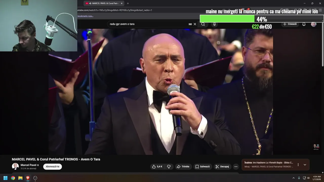Click the YouTube search magnifier icon
The image size is (324, 182).
coord(203,24)
